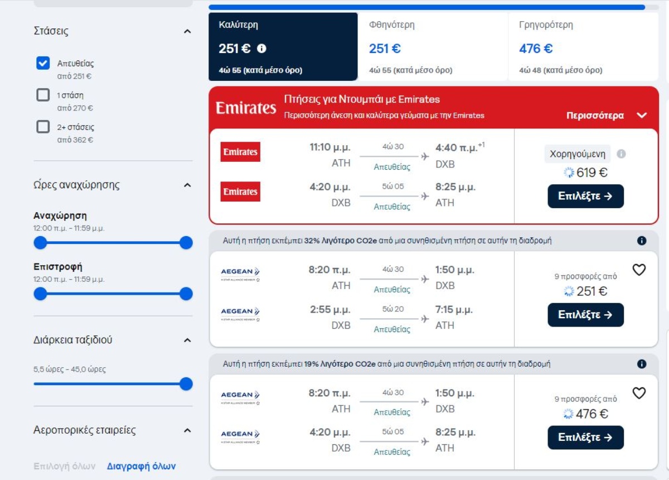Save the 251 € Aegean flight with heart icon

coord(639,270)
